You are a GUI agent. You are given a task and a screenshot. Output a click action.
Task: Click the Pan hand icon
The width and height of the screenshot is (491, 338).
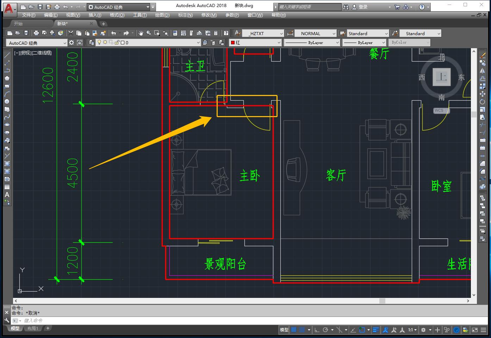[x=141, y=33]
